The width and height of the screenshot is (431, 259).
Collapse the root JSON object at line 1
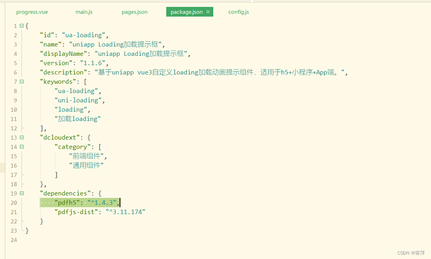[x=21, y=25]
